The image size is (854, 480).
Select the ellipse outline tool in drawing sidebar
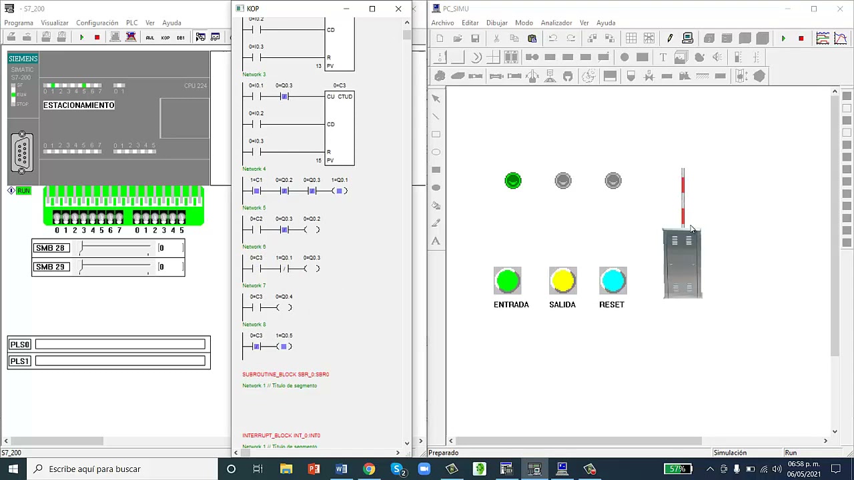(436, 152)
